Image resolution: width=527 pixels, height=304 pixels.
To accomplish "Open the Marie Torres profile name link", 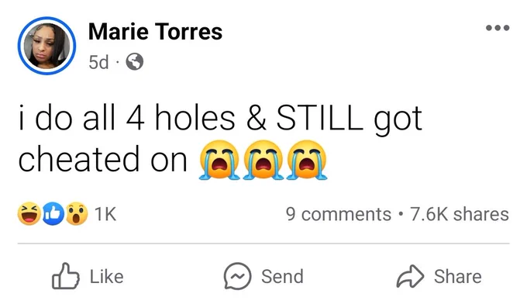I will point(155,32).
